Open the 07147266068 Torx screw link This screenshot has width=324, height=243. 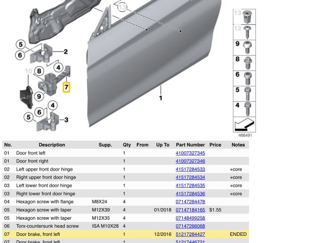190,226
